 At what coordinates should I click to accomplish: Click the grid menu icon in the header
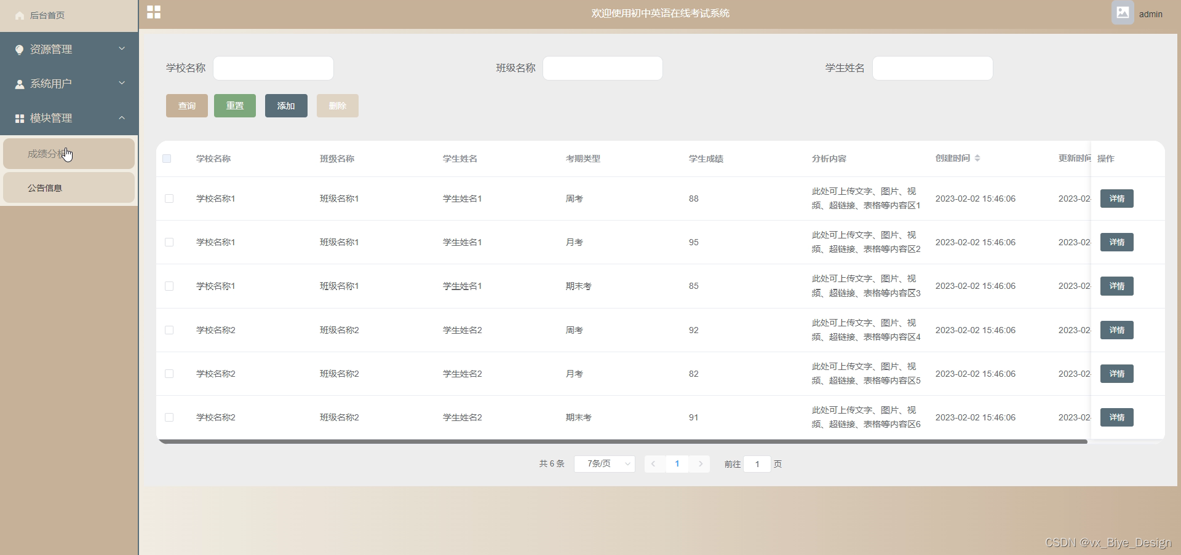pos(154,12)
